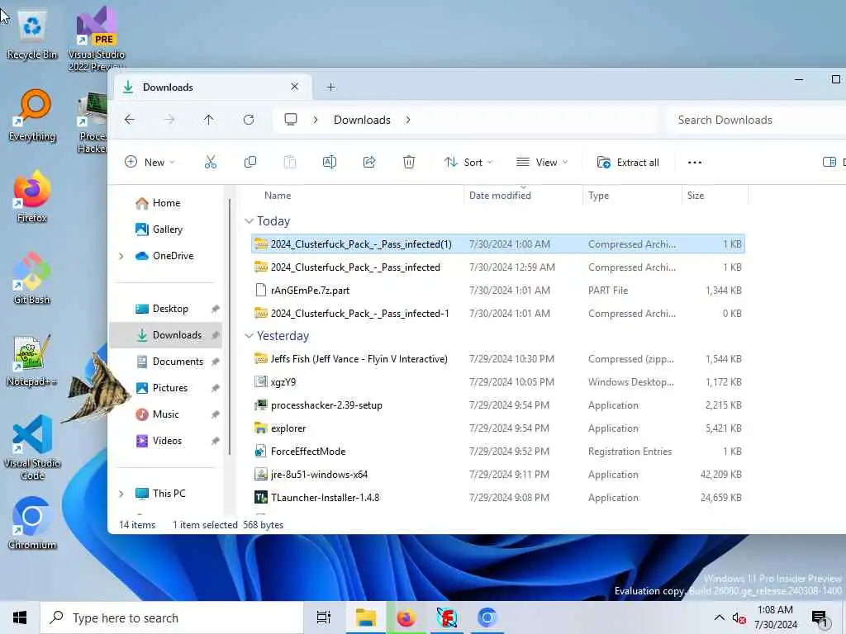This screenshot has height=634, width=846.
Task: Click the This PC monitor icon in address bar
Action: point(291,120)
